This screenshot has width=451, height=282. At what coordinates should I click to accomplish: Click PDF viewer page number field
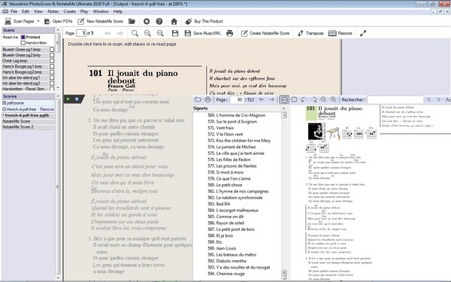[x=237, y=100]
